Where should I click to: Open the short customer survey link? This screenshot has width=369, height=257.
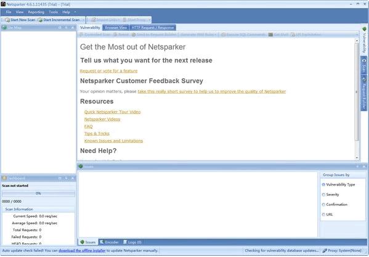(x=211, y=91)
